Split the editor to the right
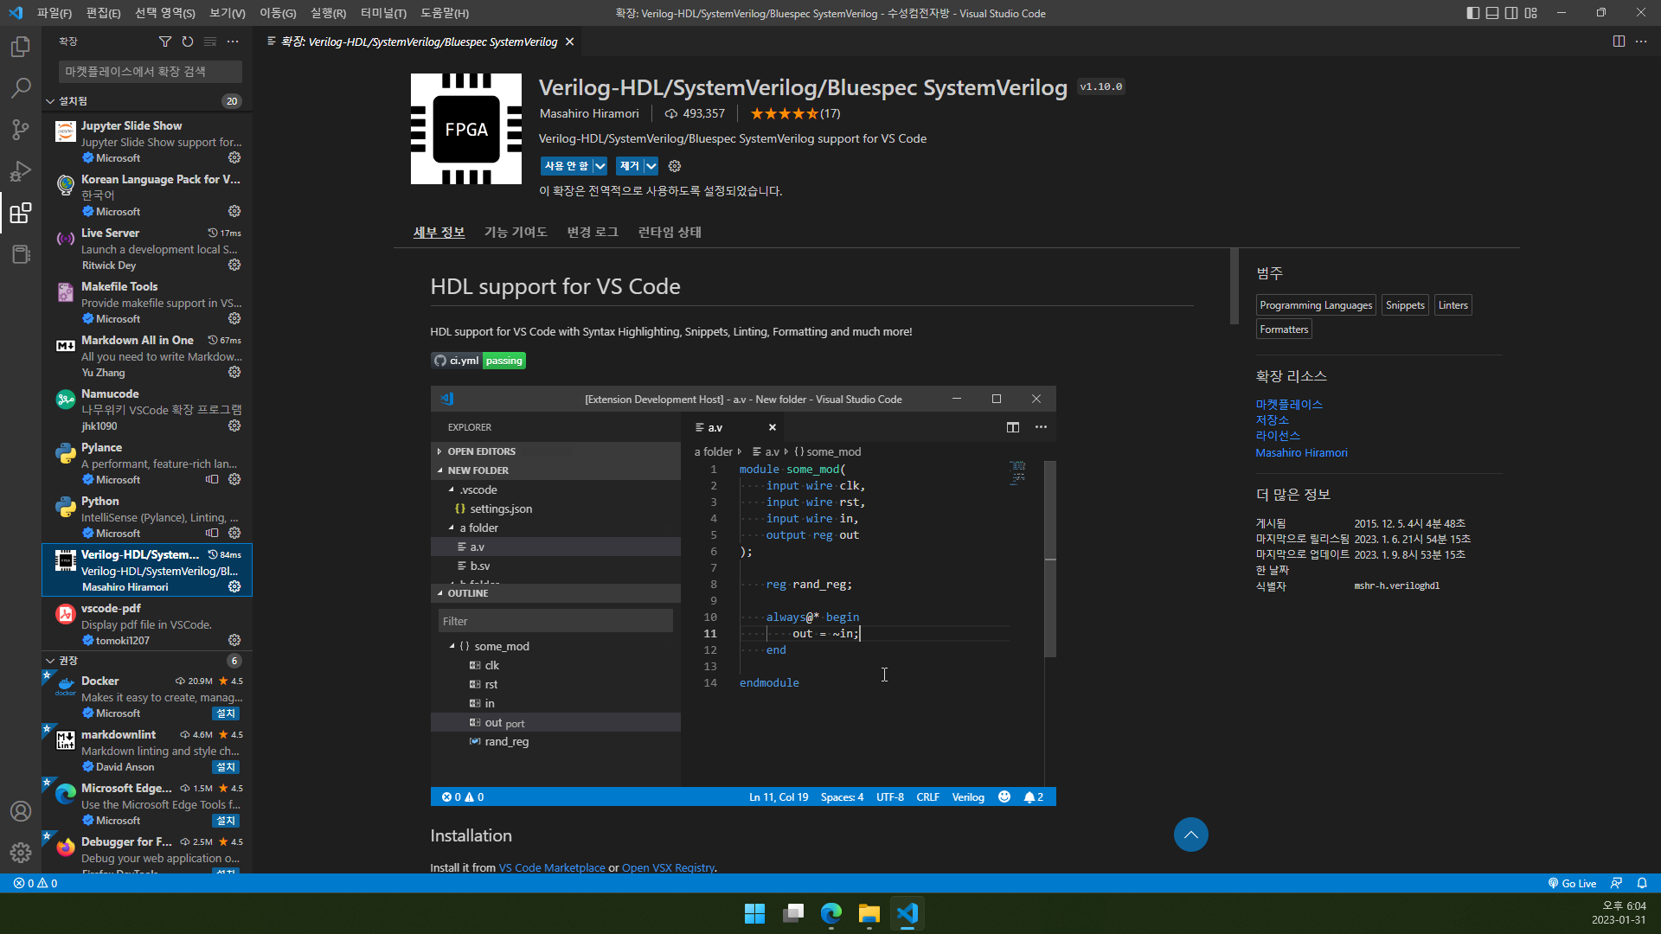This screenshot has width=1661, height=934. 1619,42
